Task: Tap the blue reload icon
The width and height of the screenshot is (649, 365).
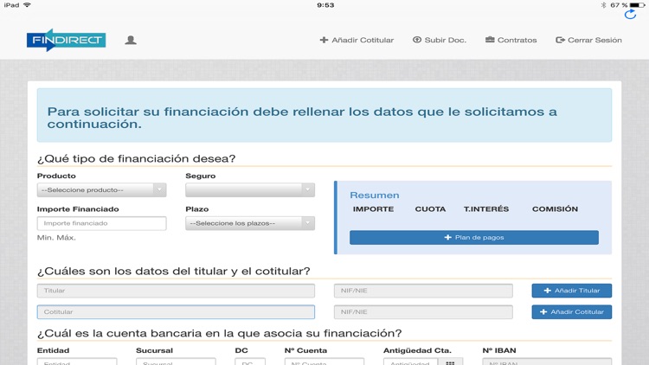Action: 630,15
